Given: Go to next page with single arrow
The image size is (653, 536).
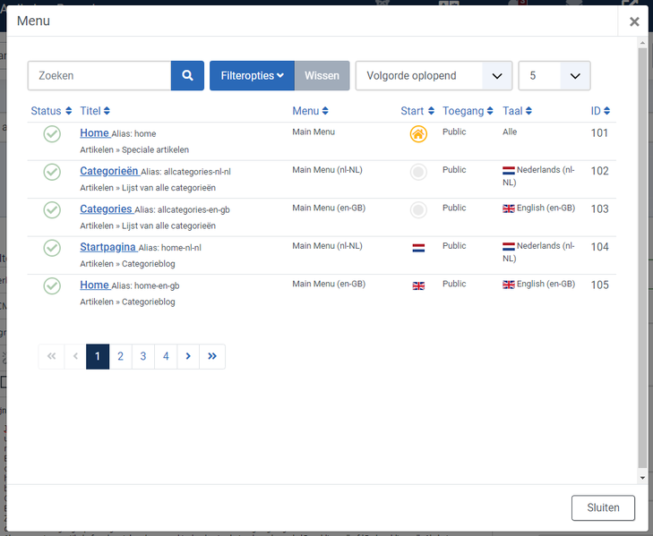Looking at the screenshot, I should 188,357.
